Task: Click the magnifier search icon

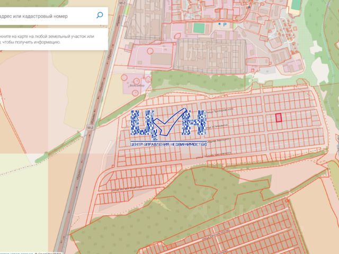Action: pos(100,15)
